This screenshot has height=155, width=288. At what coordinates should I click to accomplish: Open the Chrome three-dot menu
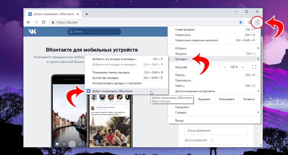[257, 22]
